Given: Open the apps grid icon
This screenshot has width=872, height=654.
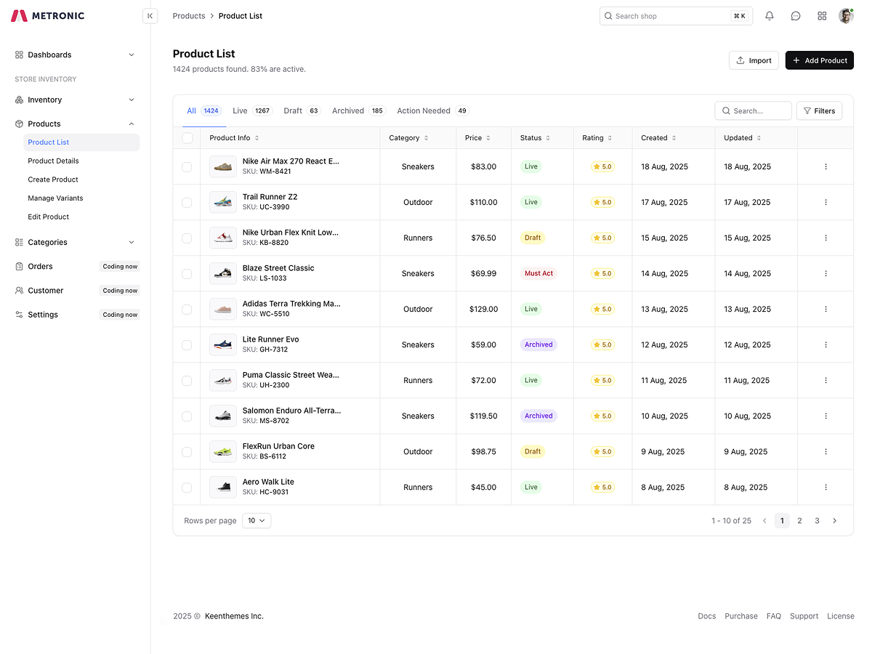Looking at the screenshot, I should pyautogui.click(x=822, y=16).
